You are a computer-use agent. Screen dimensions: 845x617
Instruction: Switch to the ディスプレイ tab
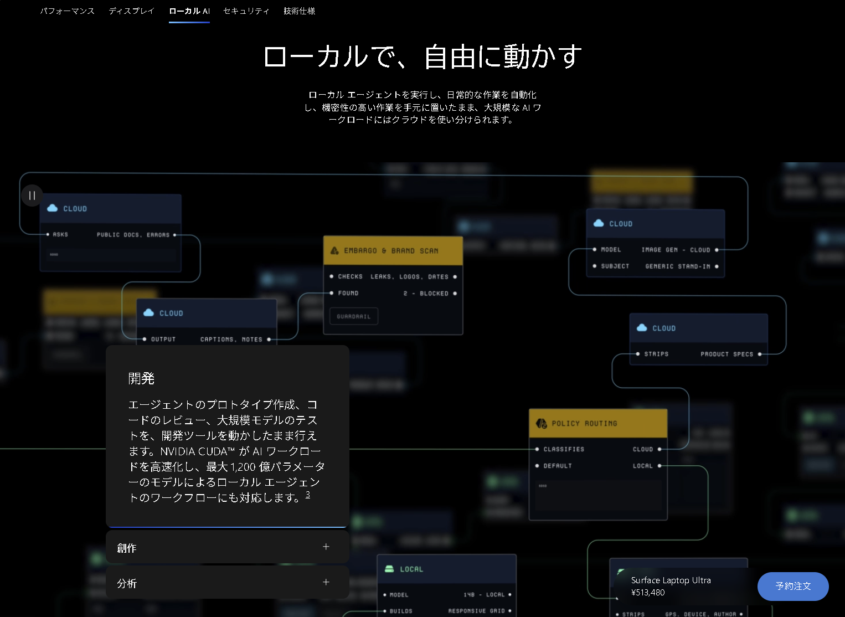[x=132, y=11]
